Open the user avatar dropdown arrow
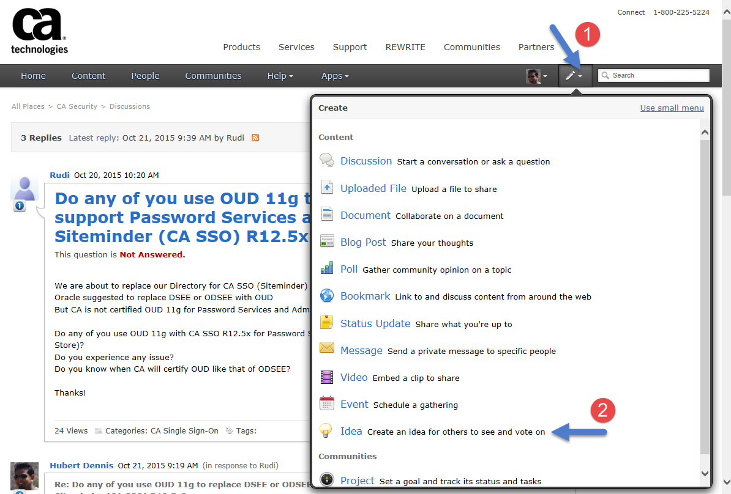The image size is (731, 494). point(545,76)
